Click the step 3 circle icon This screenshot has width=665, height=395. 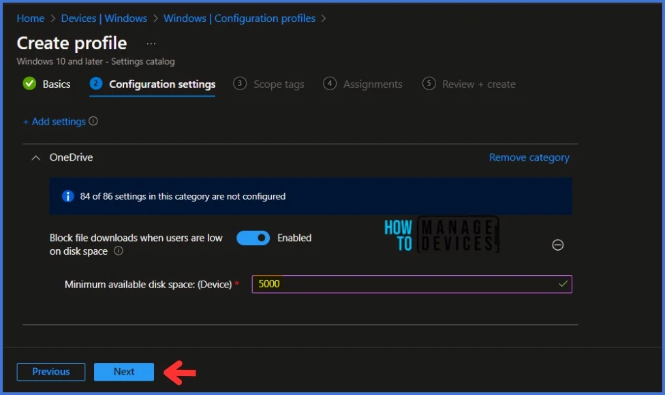pyautogui.click(x=240, y=84)
